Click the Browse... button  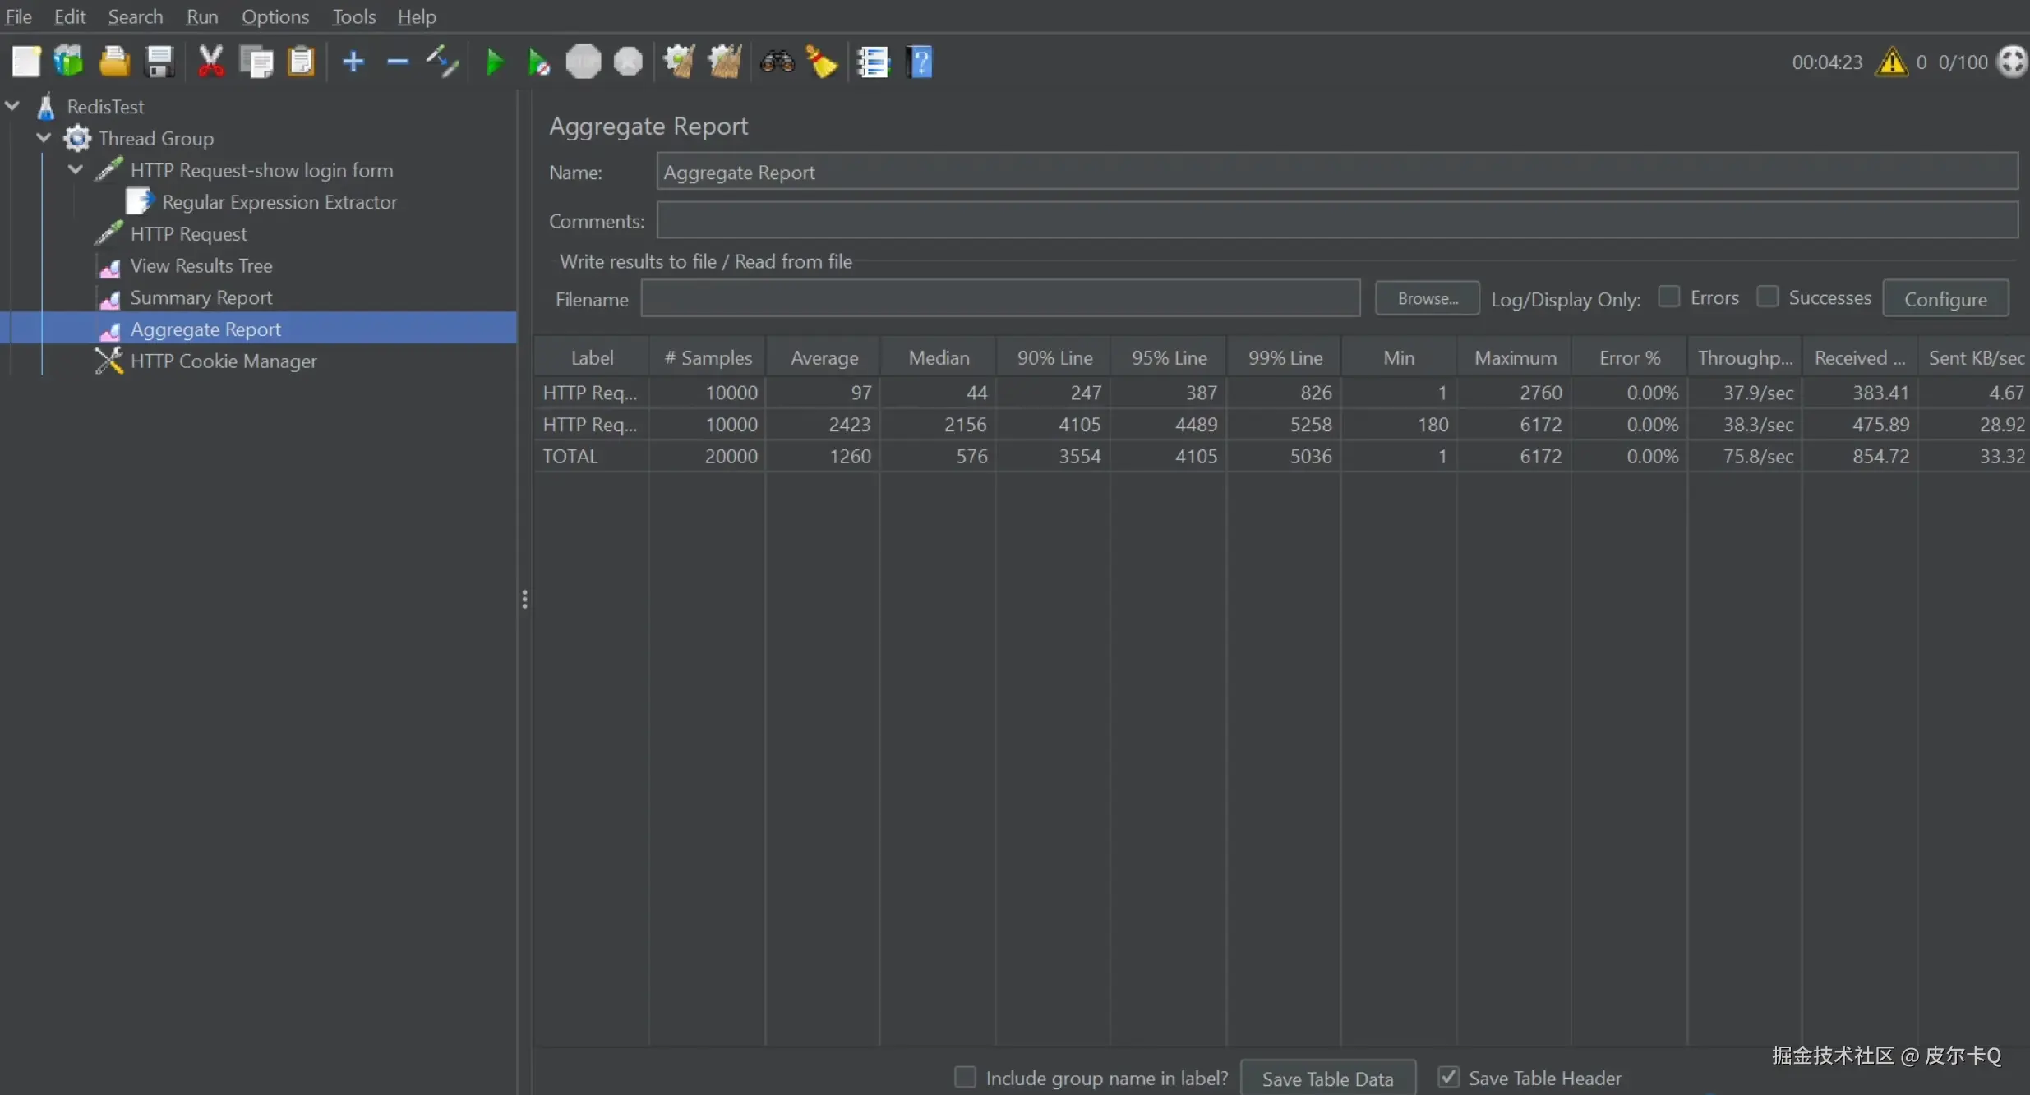[1427, 298]
